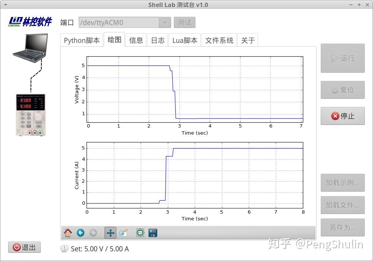The image size is (373, 261).
Task: Click the 退出 button
Action: tap(24, 247)
